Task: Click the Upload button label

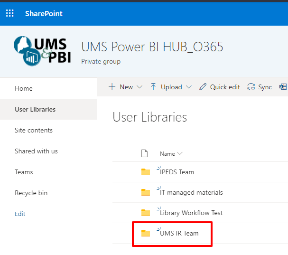Action: (x=171, y=87)
